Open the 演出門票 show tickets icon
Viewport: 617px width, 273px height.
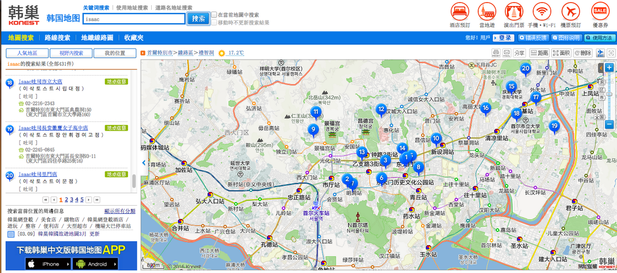(514, 11)
